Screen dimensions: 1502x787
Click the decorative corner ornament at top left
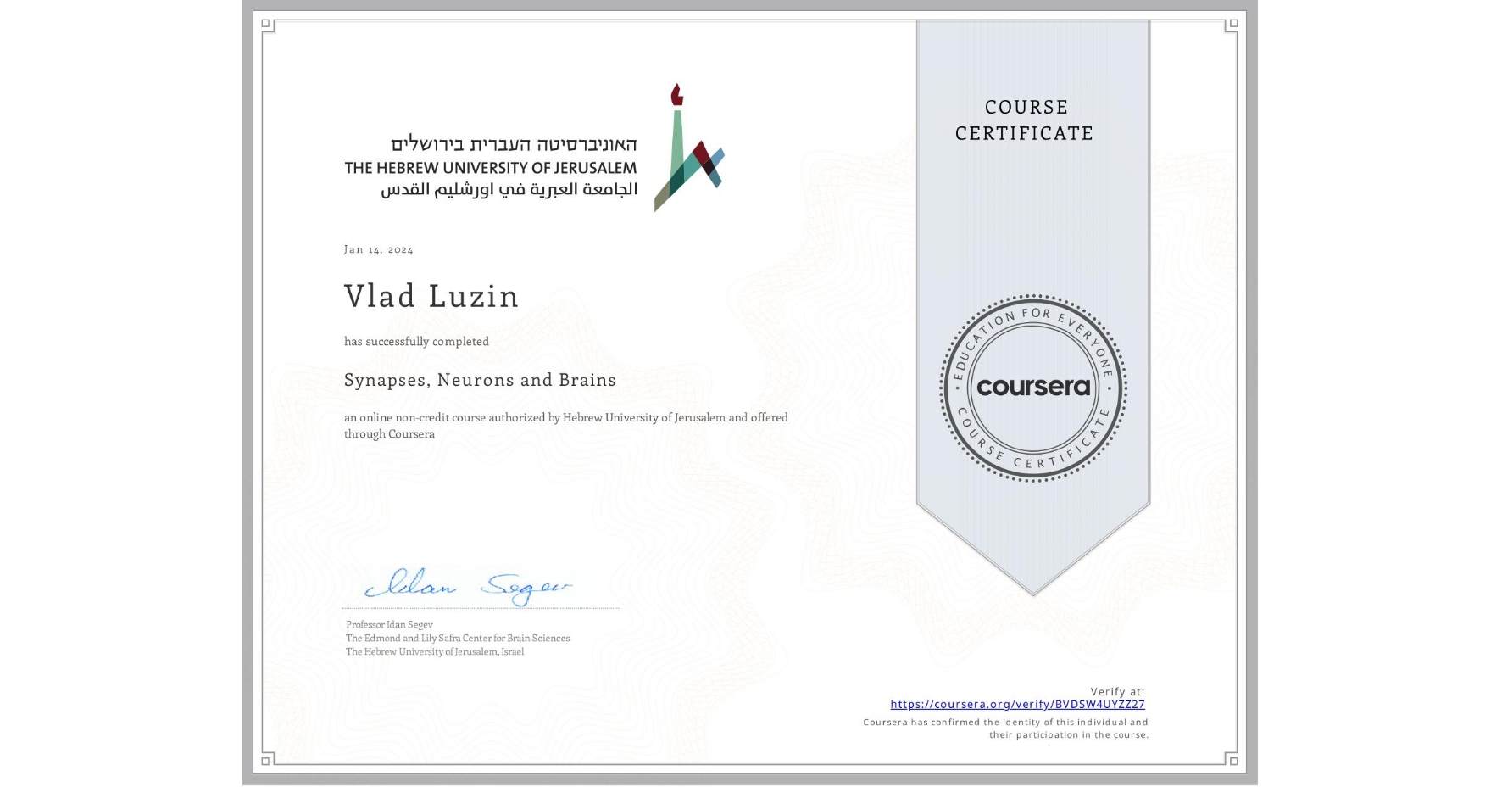(x=267, y=25)
